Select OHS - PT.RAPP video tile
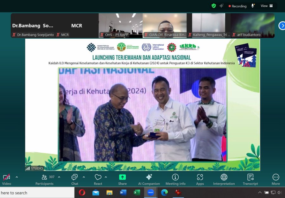 pyautogui.click(x=121, y=26)
